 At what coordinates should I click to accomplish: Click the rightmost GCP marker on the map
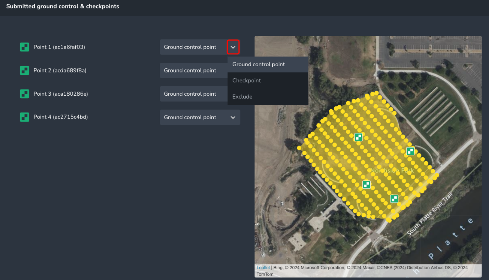(x=410, y=151)
